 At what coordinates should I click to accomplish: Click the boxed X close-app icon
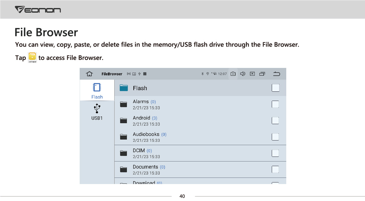[252, 74]
